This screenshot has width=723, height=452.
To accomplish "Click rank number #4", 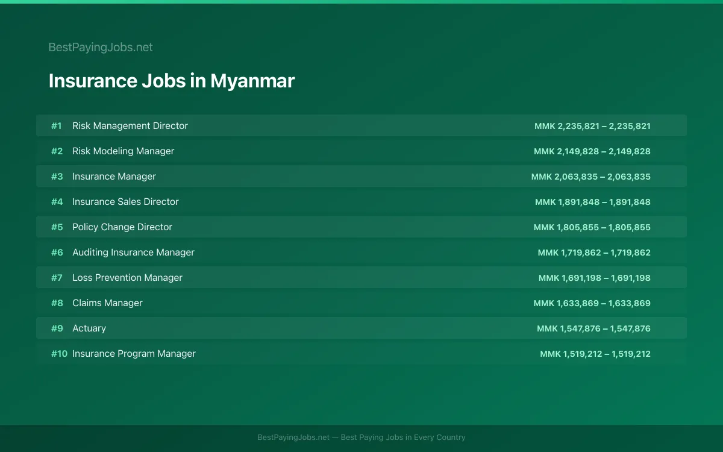I will (57, 202).
